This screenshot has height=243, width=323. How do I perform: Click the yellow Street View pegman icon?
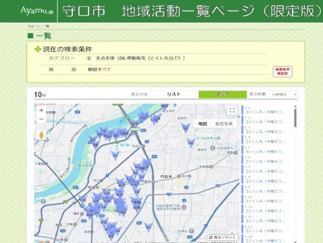coord(41,136)
